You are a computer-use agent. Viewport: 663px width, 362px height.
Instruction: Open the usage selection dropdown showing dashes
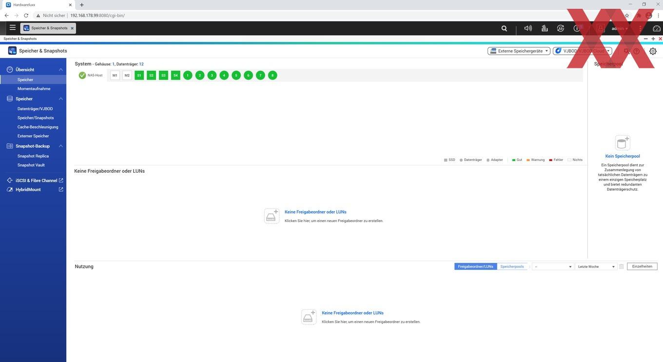tap(552, 266)
